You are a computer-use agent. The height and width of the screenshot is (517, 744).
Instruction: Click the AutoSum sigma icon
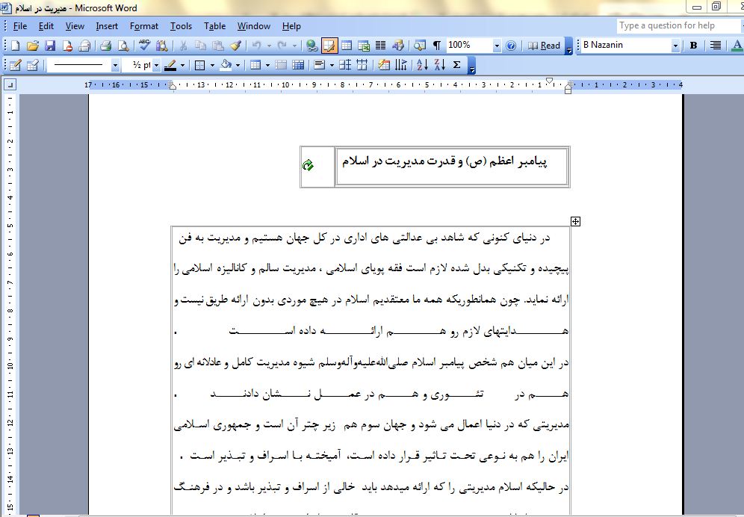[x=457, y=65]
